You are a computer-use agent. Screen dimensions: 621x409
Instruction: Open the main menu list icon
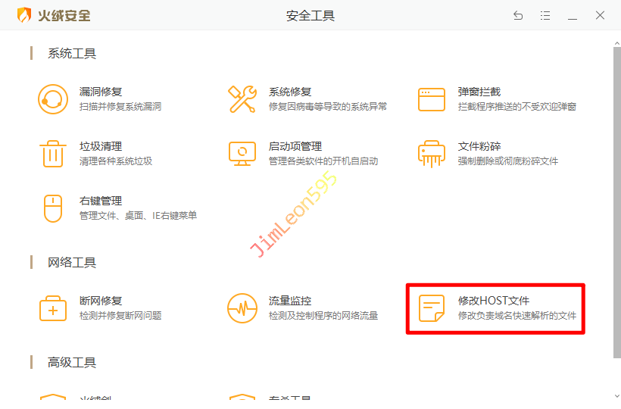pyautogui.click(x=545, y=15)
